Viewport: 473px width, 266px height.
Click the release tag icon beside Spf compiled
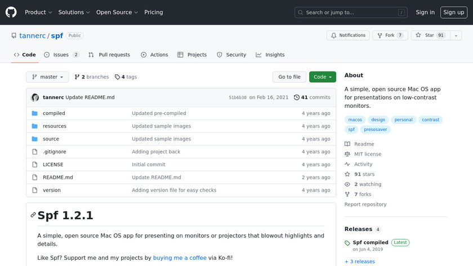coord(347,243)
